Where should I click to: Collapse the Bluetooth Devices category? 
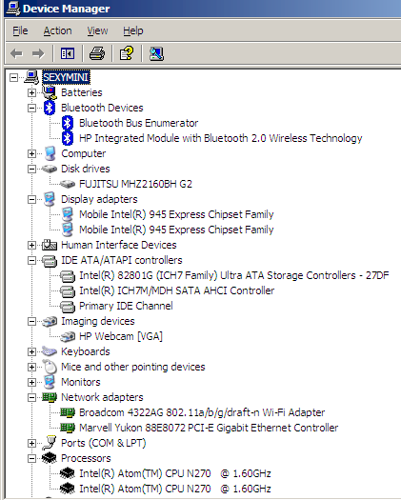[x=31, y=109]
